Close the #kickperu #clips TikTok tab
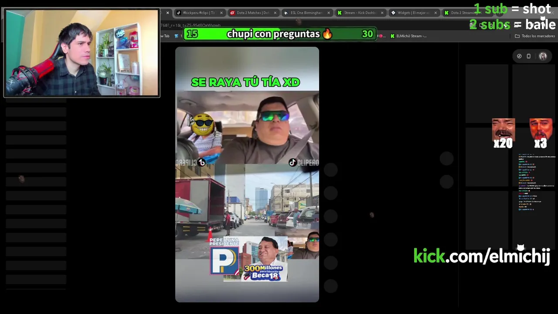Screen dimensions: 558x314 [221, 13]
